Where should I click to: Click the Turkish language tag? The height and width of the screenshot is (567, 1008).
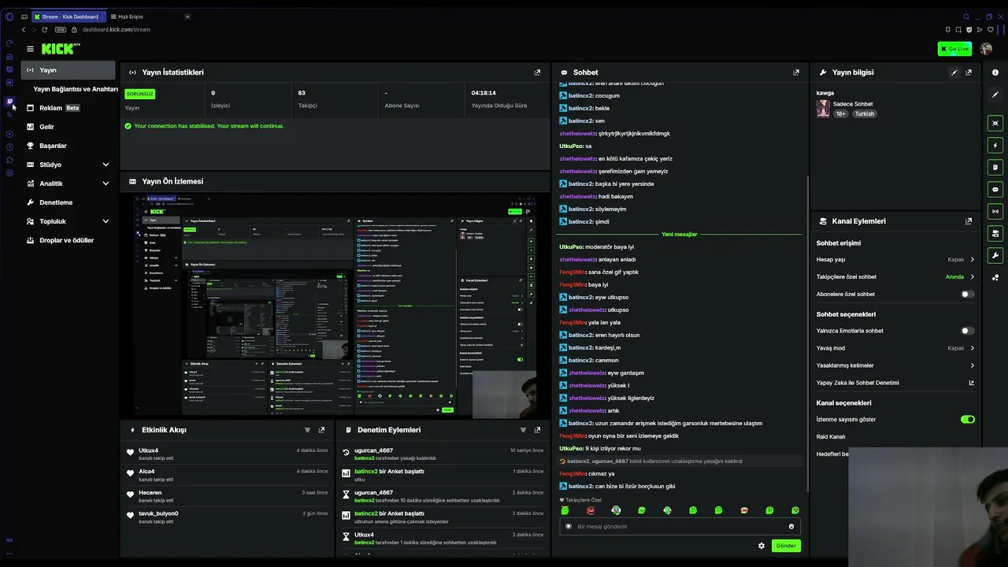[x=865, y=113]
